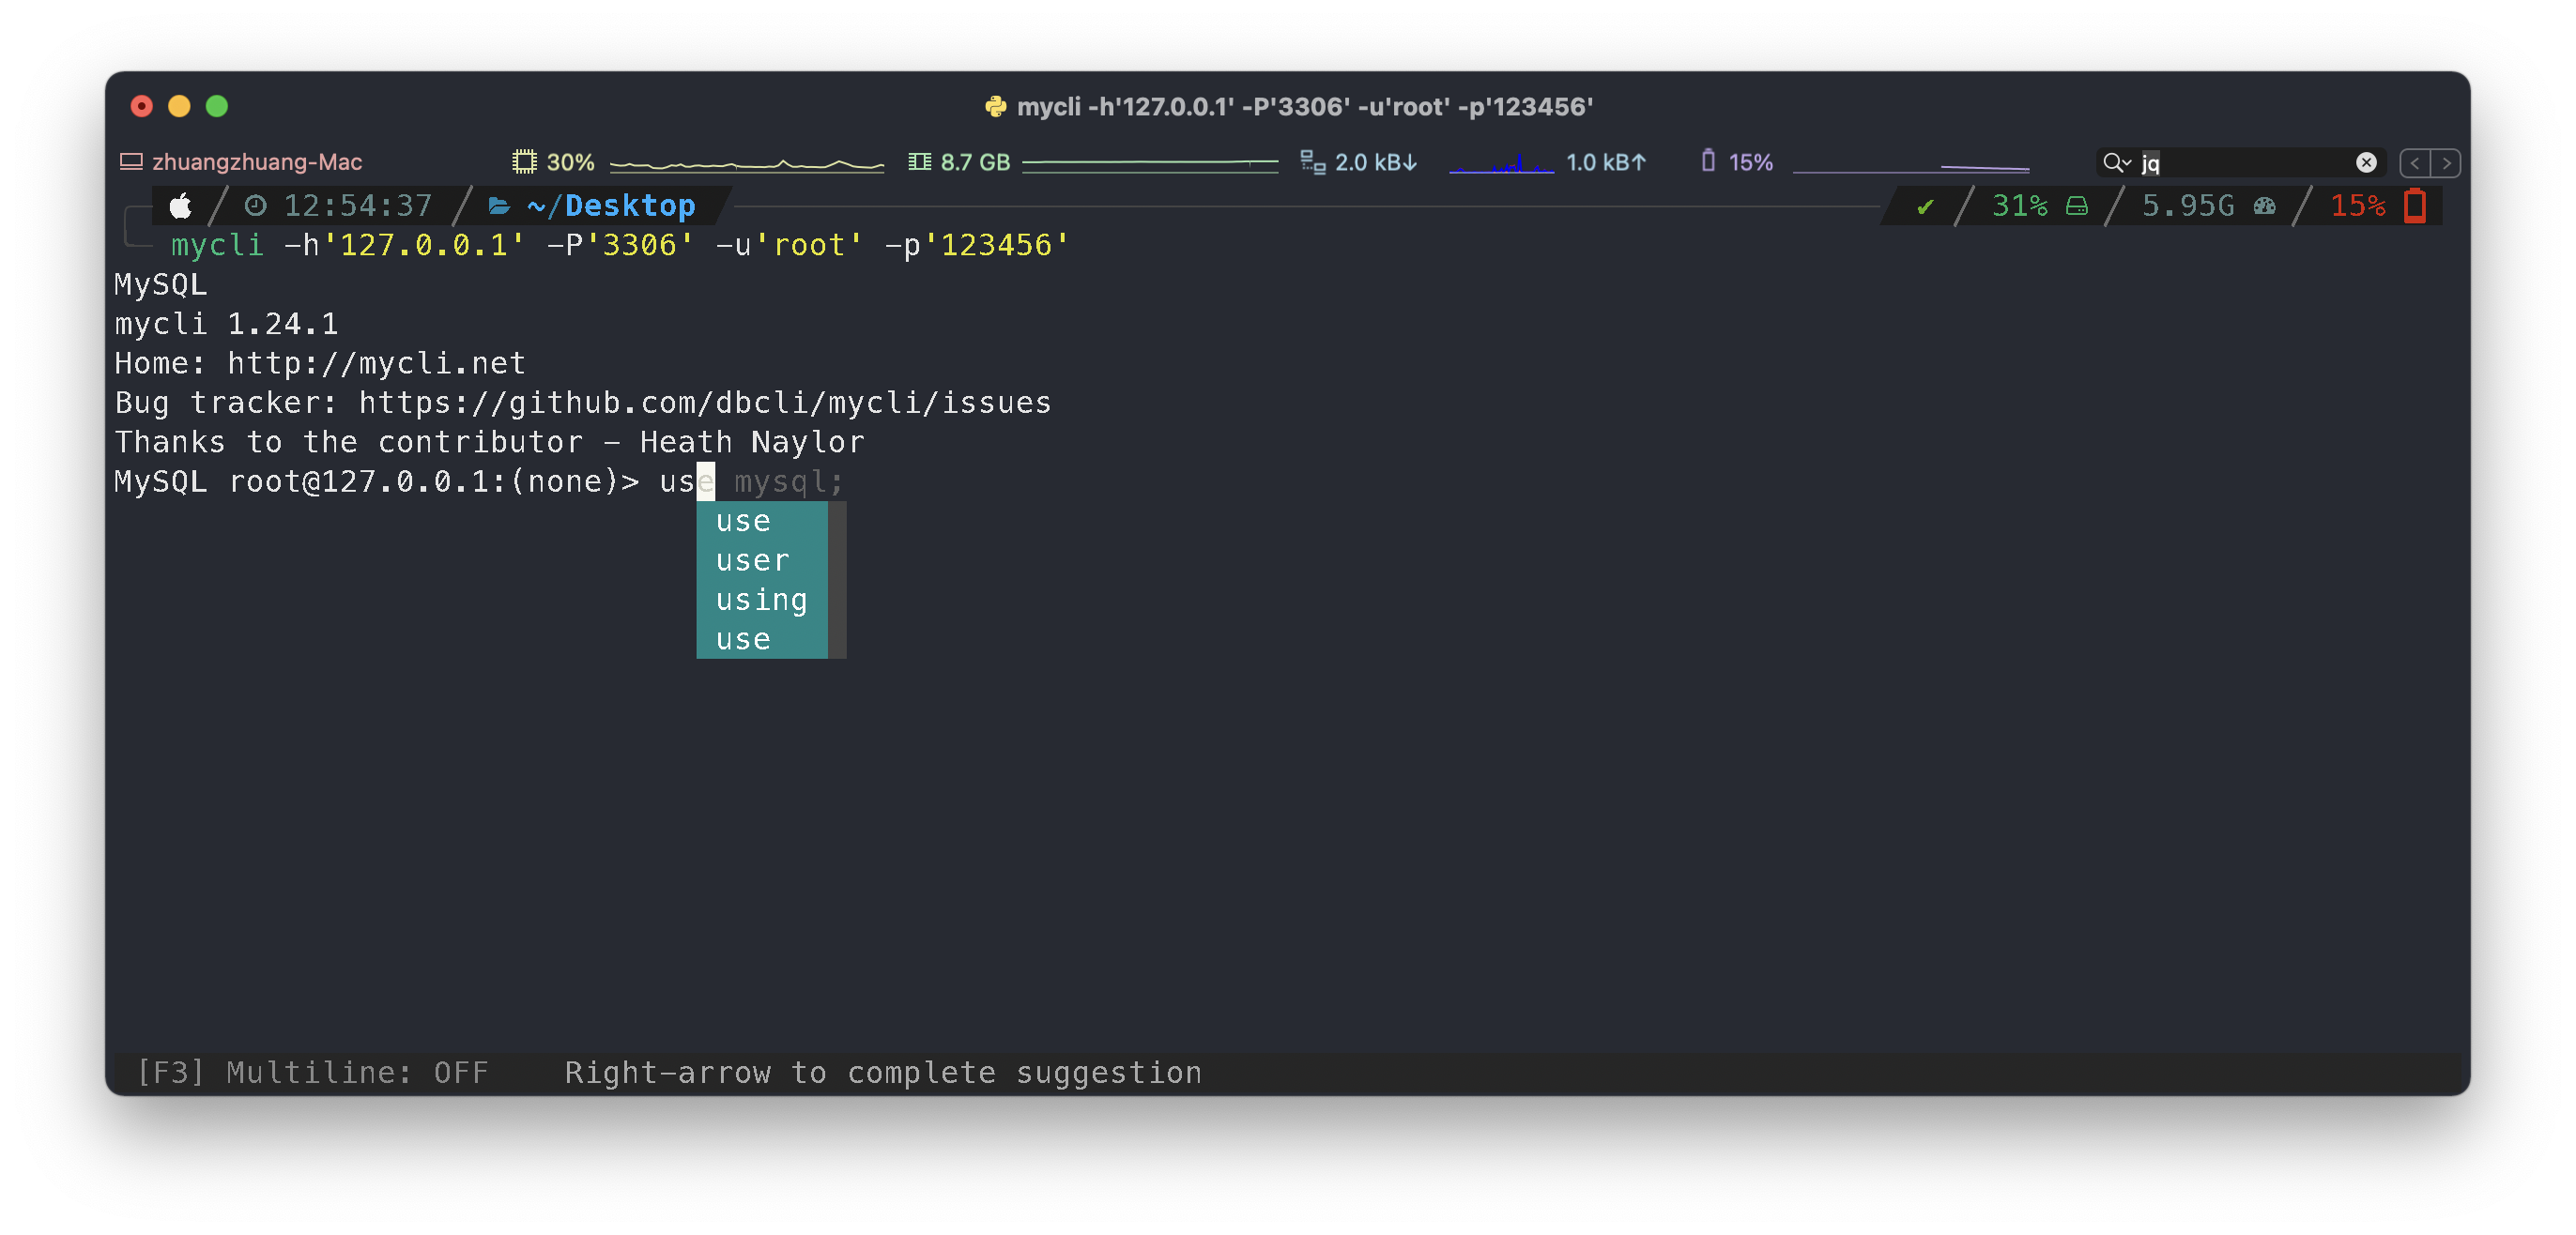Click the battery icon beside 15% status
The image size is (2576, 1235).
(1708, 160)
